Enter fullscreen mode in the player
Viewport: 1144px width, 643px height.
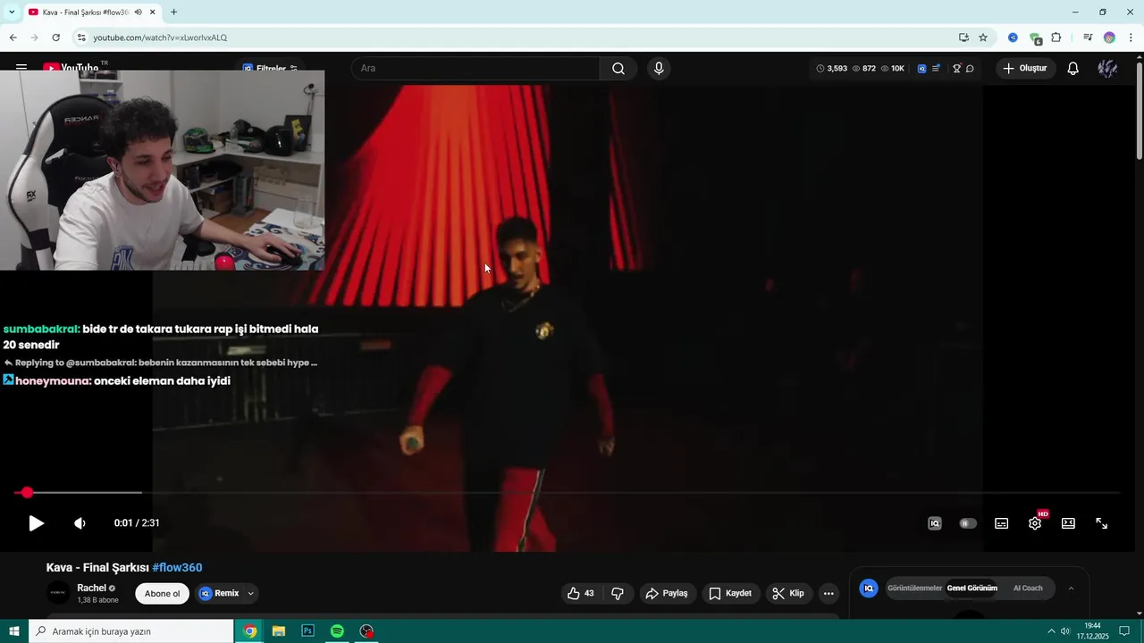(1102, 523)
